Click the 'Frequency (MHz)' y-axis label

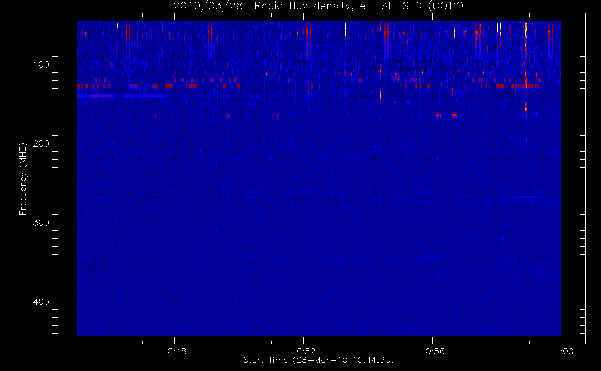(23, 179)
